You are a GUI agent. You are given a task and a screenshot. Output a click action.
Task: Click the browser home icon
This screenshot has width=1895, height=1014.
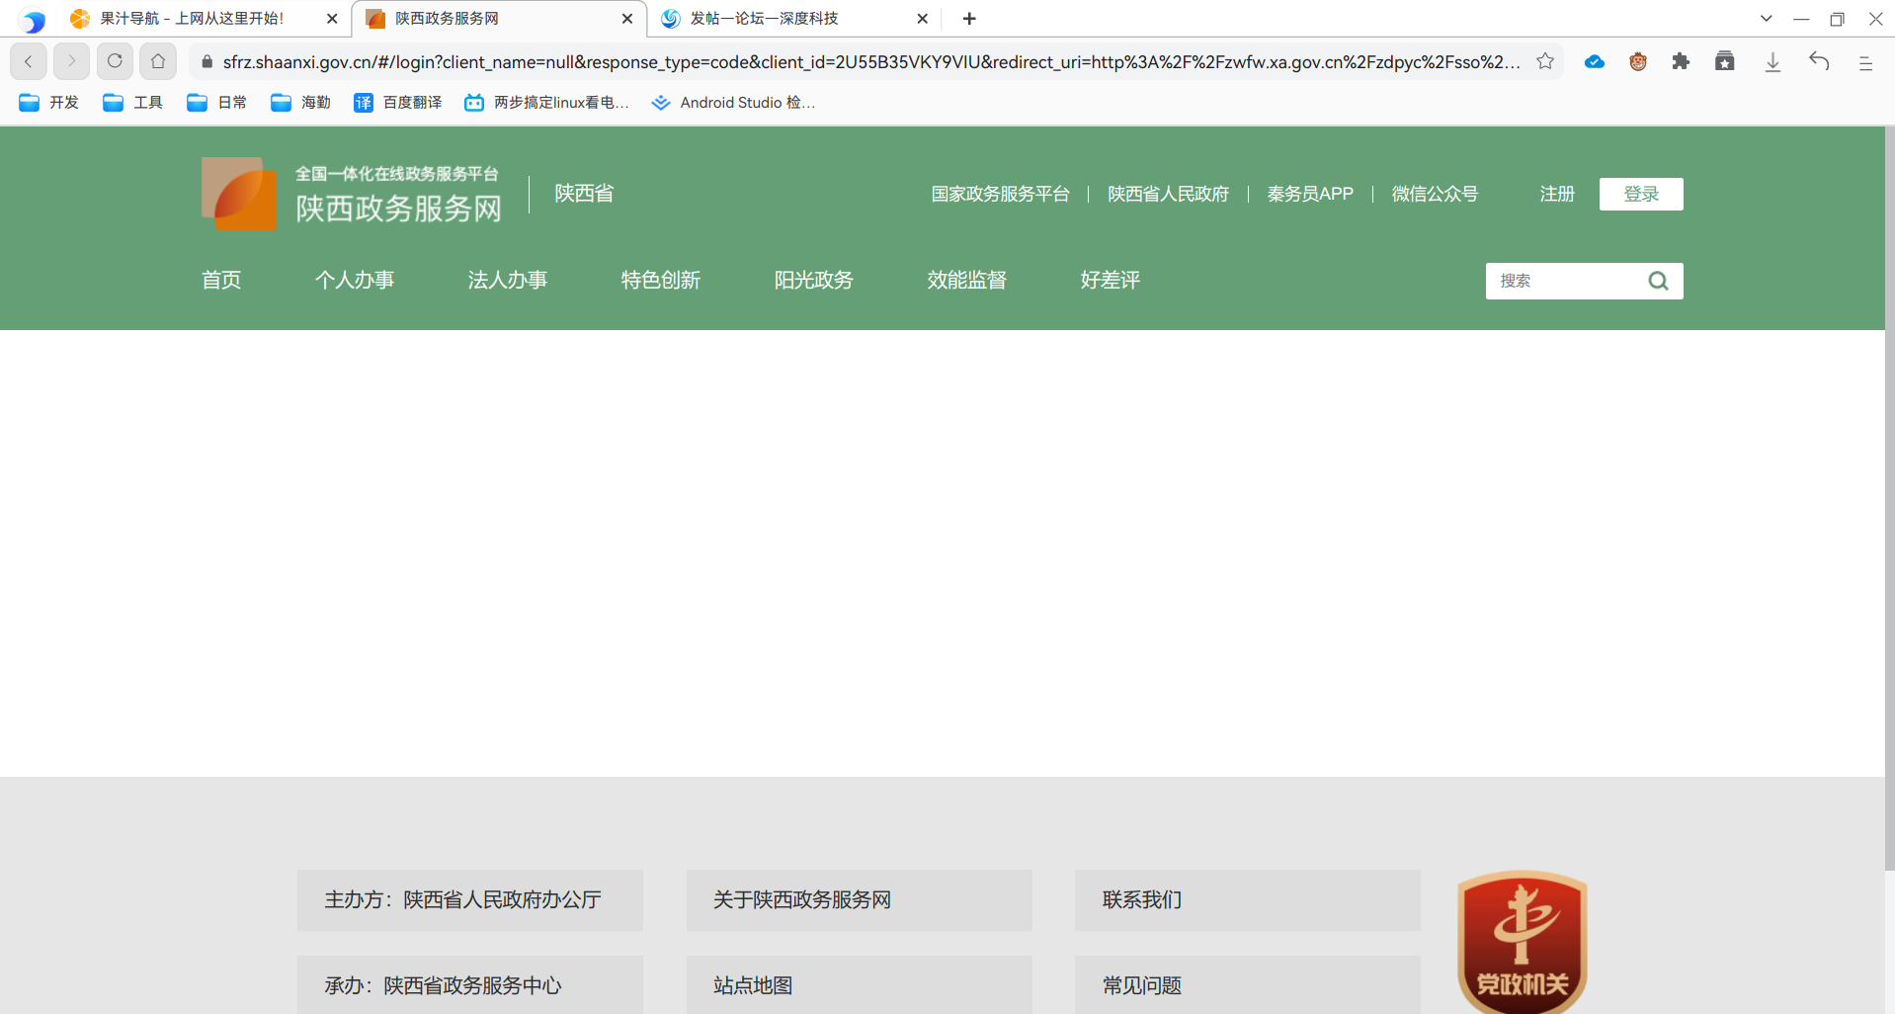pos(158,61)
